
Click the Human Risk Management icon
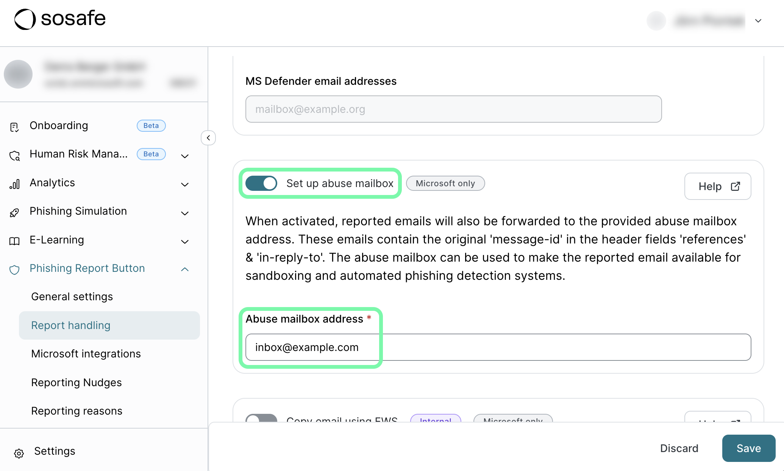pos(14,156)
